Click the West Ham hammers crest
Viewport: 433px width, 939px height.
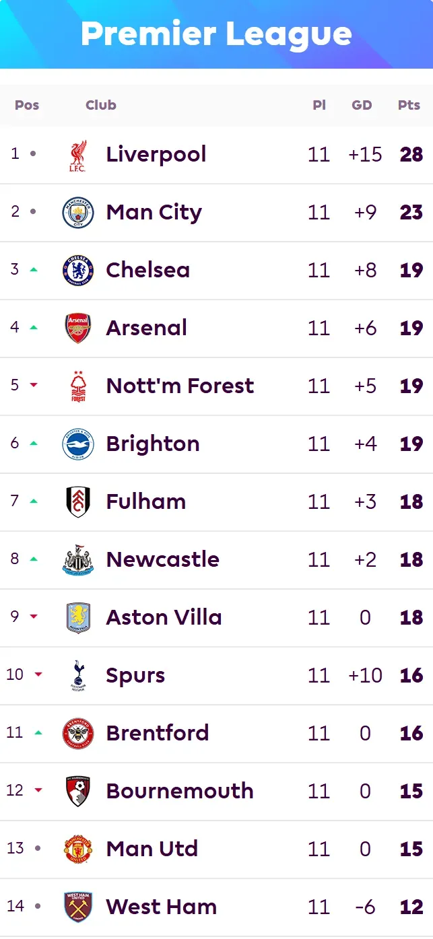point(78,907)
